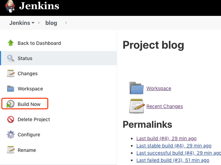Click the Status magnifier icon
The width and height of the screenshot is (221, 165).
pos(11,58)
